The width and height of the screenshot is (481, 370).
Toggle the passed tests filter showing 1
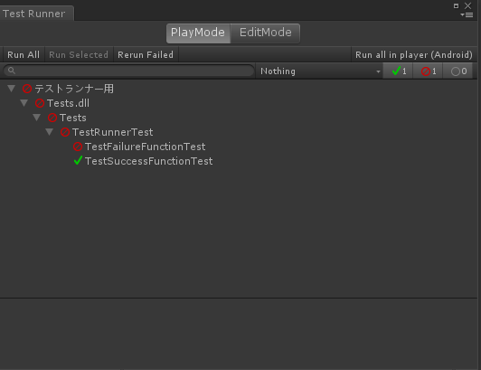pyautogui.click(x=398, y=71)
